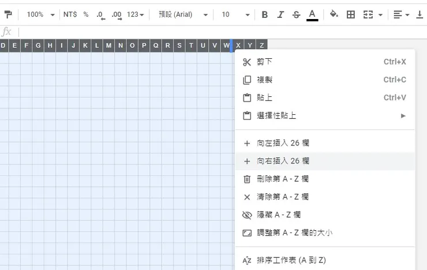Screen dimensions: 427x270
Task: Select column header T
Action: click(191, 46)
